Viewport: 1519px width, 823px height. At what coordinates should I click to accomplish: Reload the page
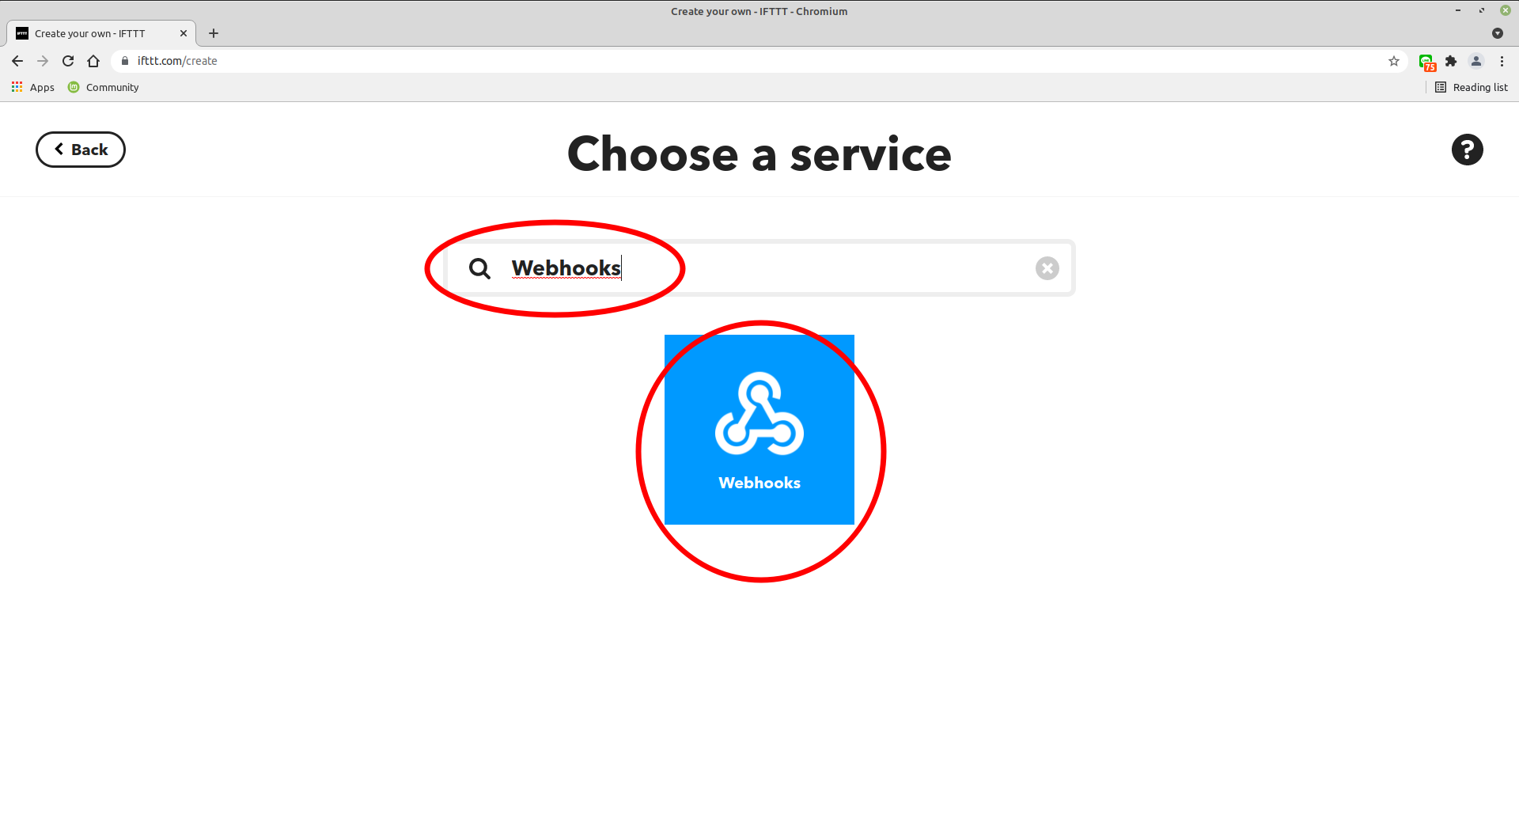pos(68,61)
